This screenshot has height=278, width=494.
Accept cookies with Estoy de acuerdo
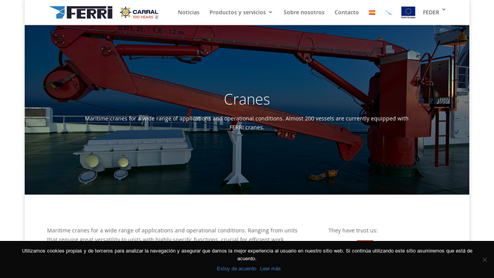click(x=237, y=269)
